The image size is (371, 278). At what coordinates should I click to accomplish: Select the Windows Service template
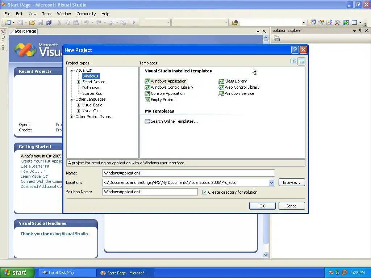(x=236, y=93)
